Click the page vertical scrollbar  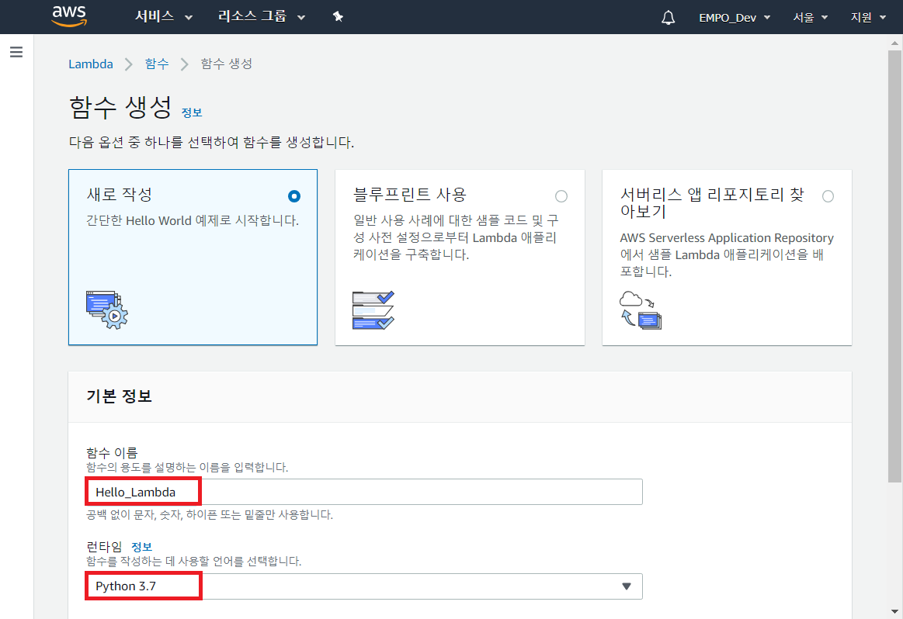coord(894,266)
